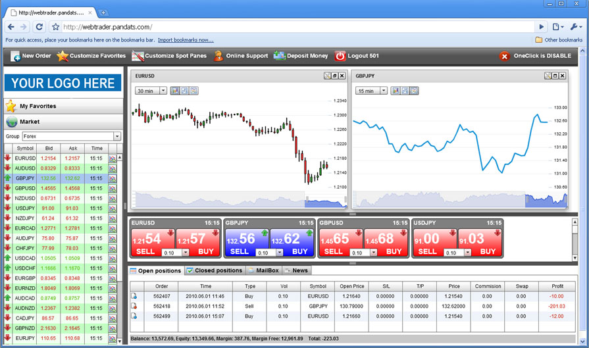
Task: Open the New Order dialog
Action: point(31,56)
